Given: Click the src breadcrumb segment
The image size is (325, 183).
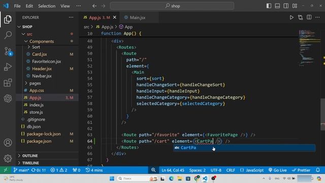Looking at the screenshot, I should click(x=86, y=27).
